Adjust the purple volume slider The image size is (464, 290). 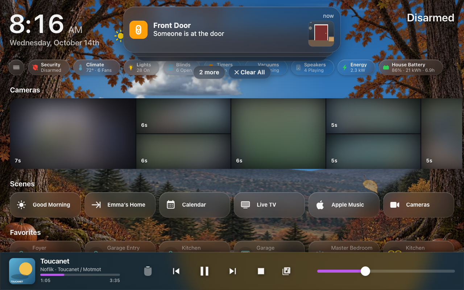coord(386,271)
